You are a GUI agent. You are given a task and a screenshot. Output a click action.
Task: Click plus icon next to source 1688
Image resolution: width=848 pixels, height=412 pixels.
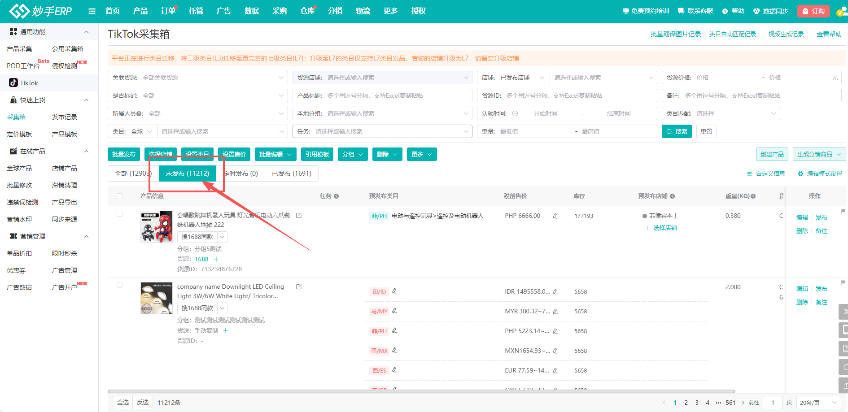tap(216, 259)
